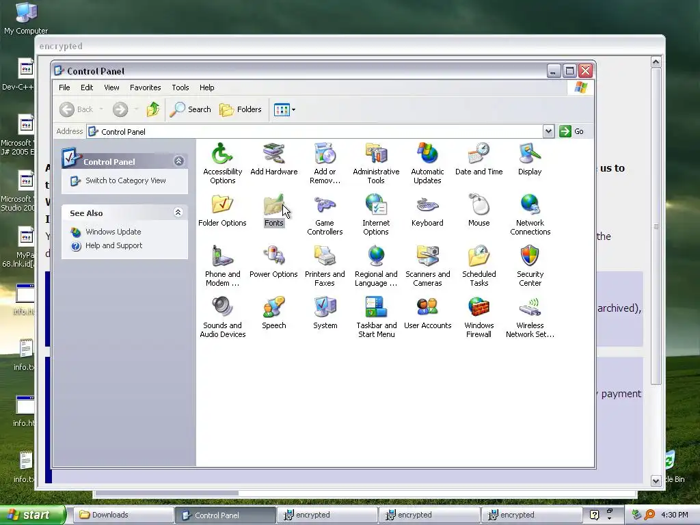Viewport: 700px width, 525px height.
Task: Select Windows Firewall icon
Action: pyautogui.click(x=479, y=317)
